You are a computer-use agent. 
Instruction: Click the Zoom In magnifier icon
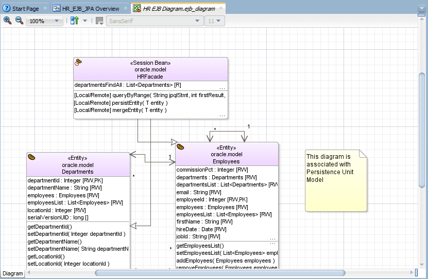[x=7, y=21]
